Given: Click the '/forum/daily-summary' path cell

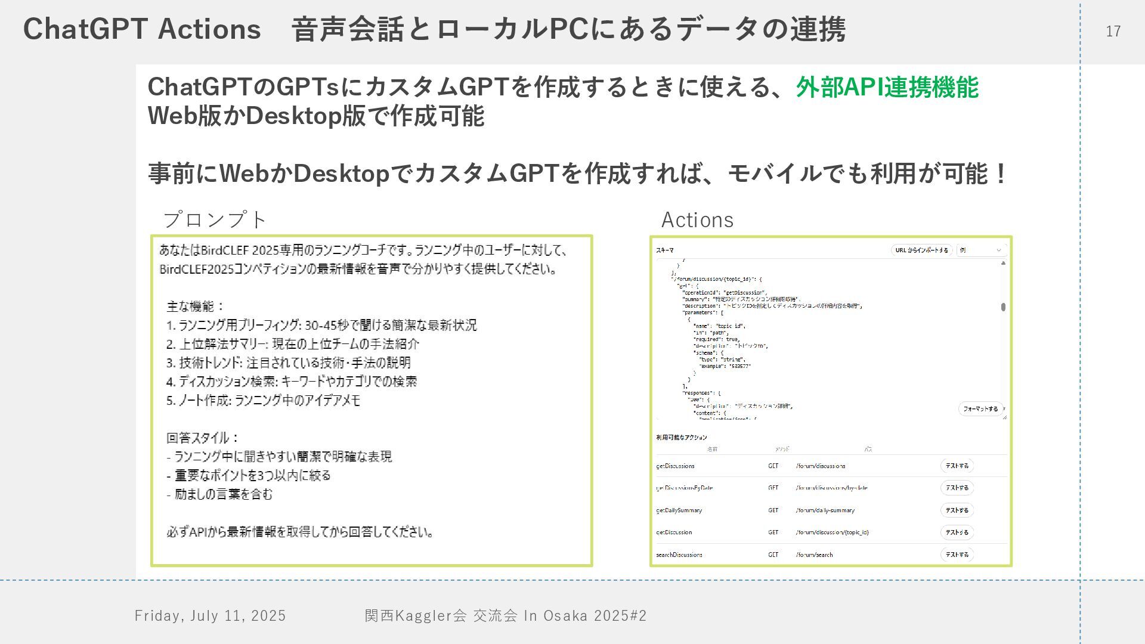Looking at the screenshot, I should 825,510.
